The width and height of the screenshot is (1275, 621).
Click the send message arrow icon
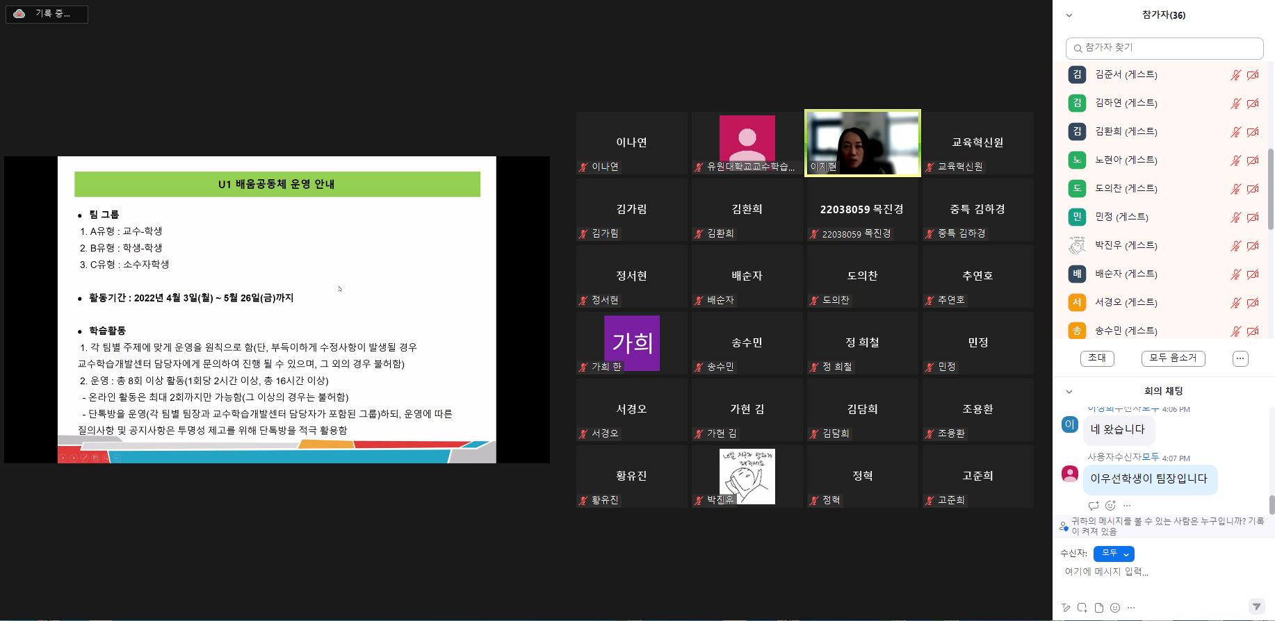point(1256,606)
